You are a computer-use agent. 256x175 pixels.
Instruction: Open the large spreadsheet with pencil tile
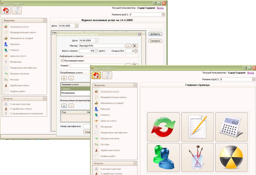pos(197,127)
